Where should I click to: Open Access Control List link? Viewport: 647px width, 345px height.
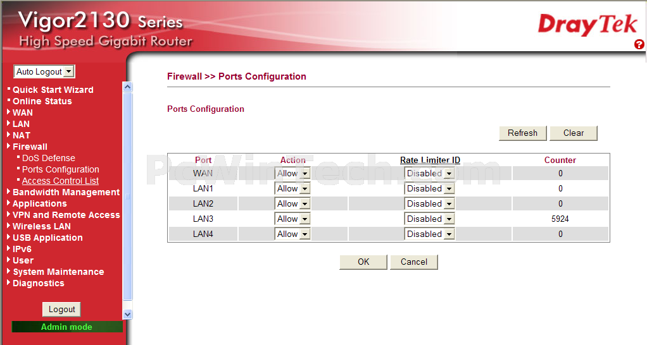point(60,181)
